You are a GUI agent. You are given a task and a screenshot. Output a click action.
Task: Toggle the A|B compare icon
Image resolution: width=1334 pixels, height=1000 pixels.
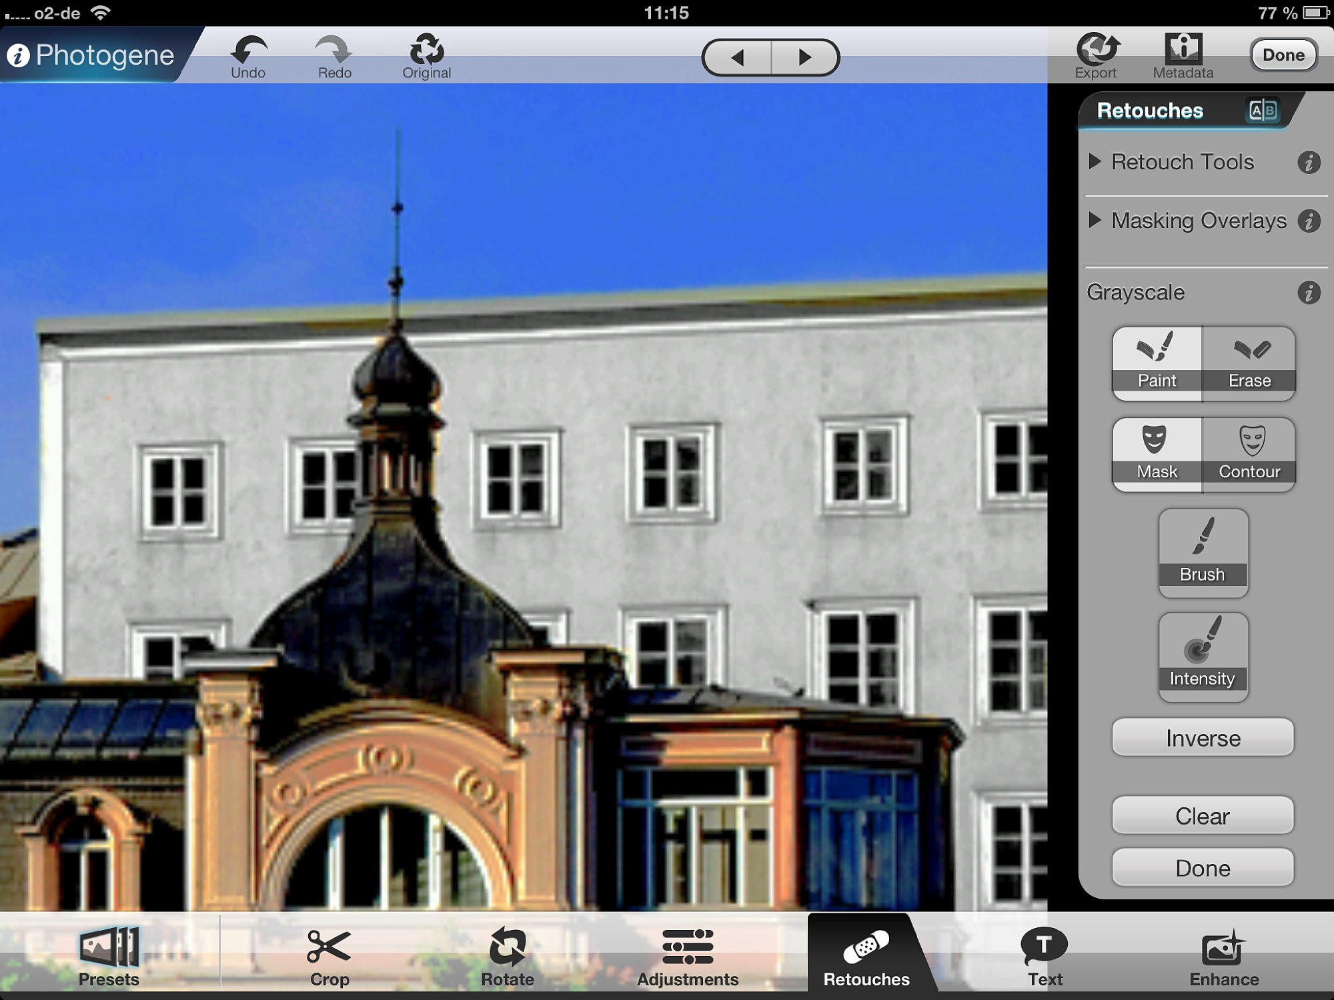pos(1262,110)
